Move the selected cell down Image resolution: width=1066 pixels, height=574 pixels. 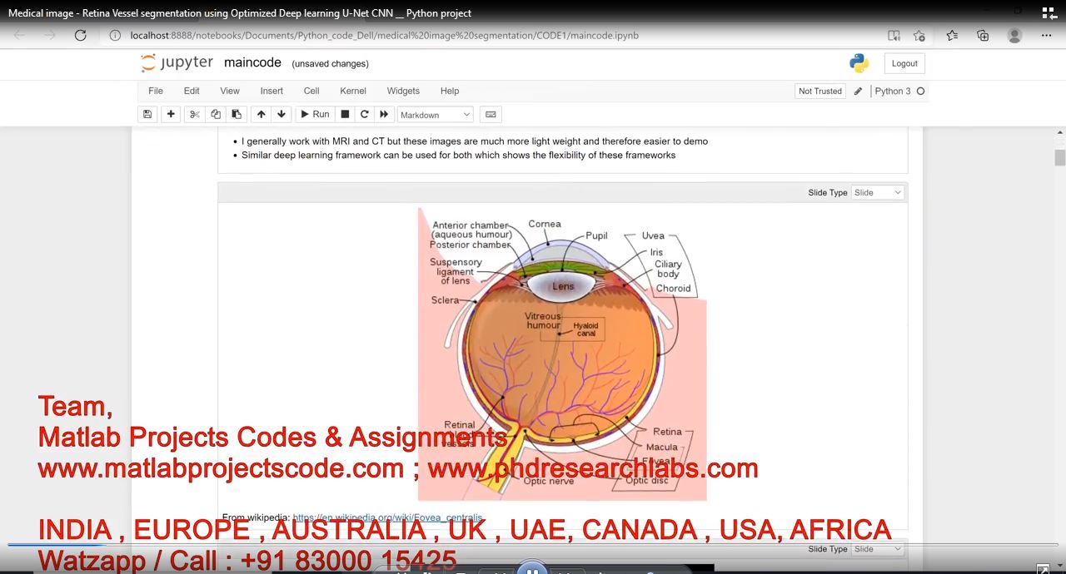281,115
